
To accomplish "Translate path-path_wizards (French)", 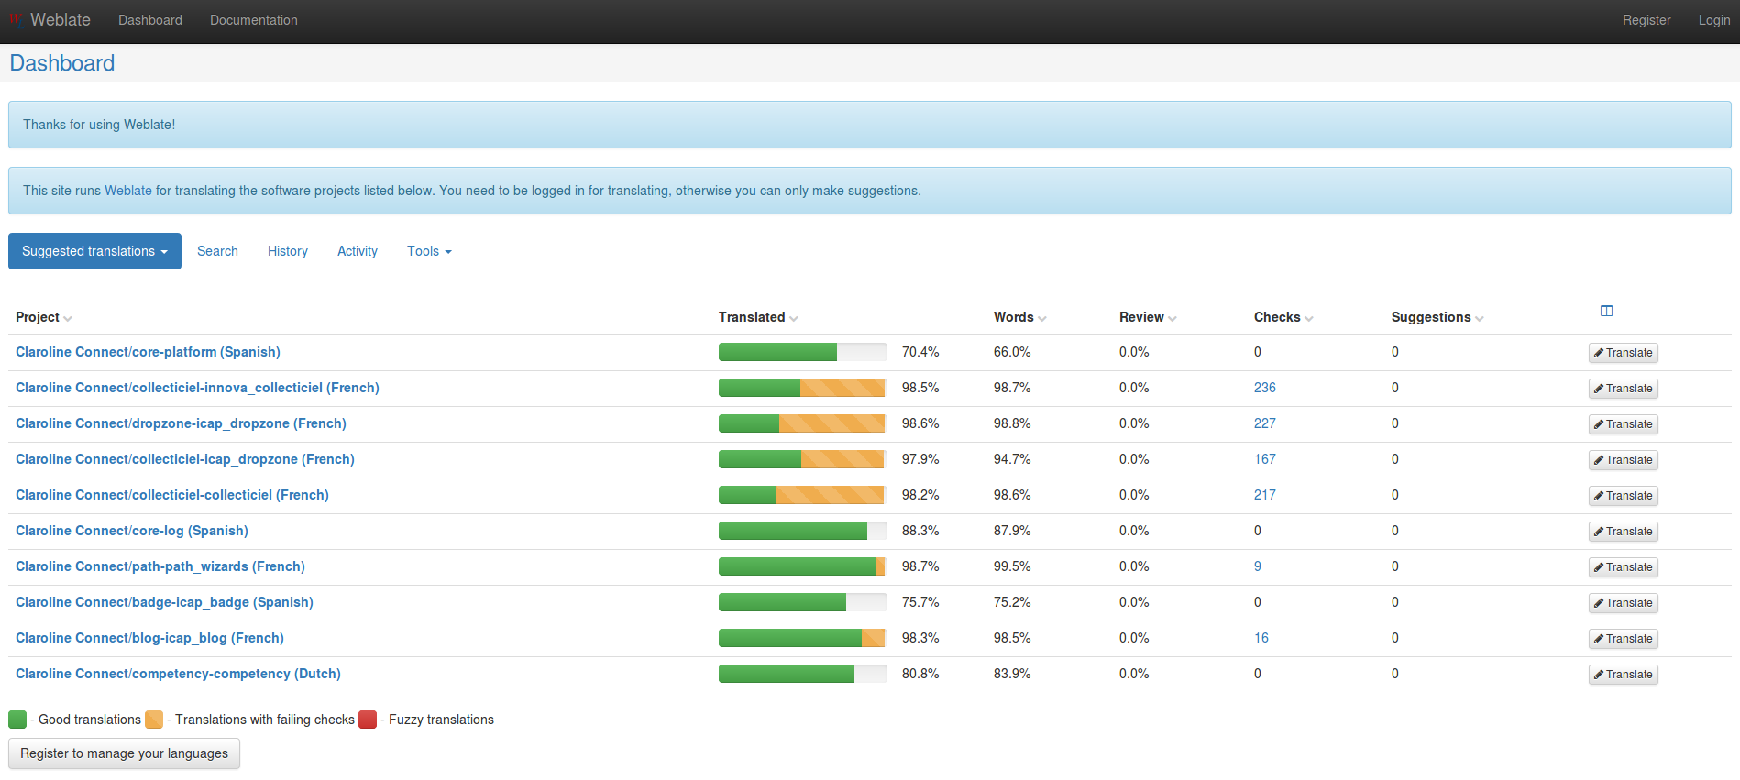I will pos(1624,567).
